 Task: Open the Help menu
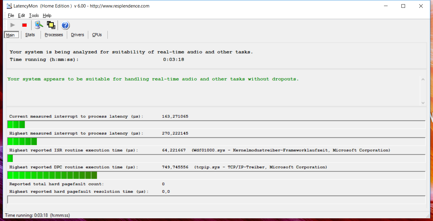click(x=47, y=16)
